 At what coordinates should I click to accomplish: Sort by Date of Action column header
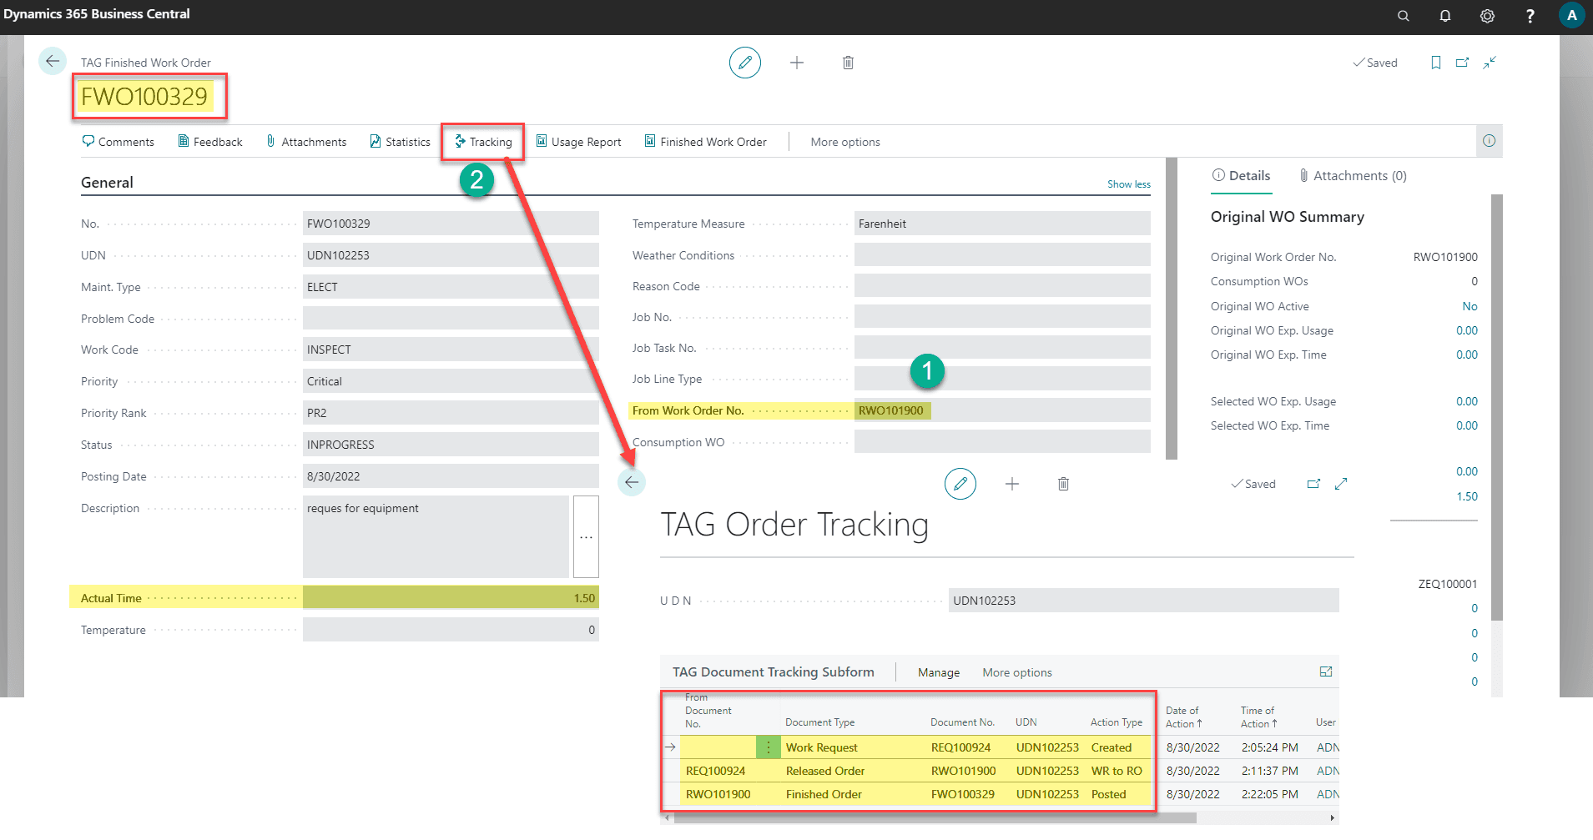[x=1183, y=717]
